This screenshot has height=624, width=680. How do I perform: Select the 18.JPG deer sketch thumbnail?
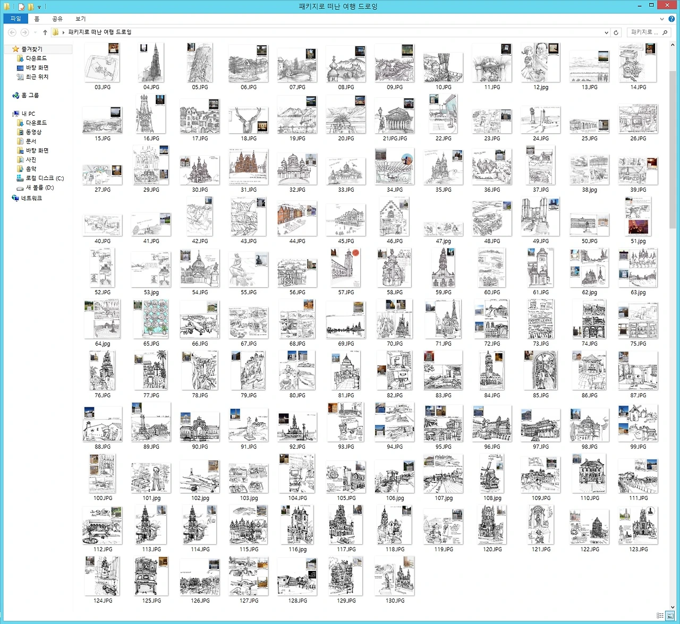point(249,120)
